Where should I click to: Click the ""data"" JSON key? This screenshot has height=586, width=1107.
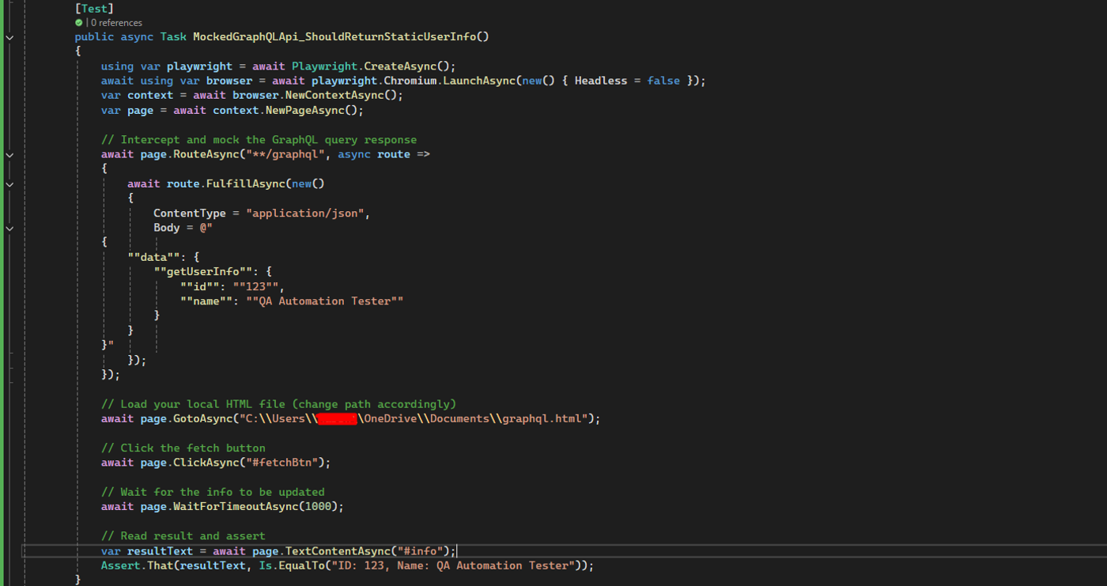pos(153,258)
